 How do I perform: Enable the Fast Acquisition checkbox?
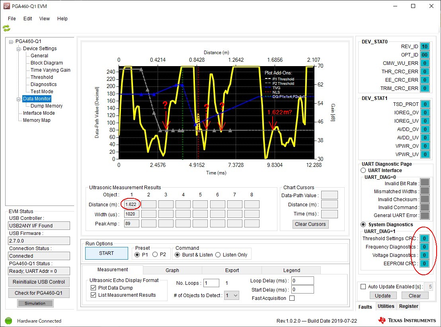tap(292, 298)
